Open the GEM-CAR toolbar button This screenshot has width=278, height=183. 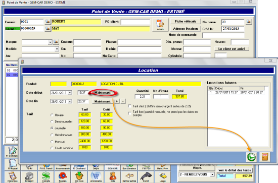113,167
